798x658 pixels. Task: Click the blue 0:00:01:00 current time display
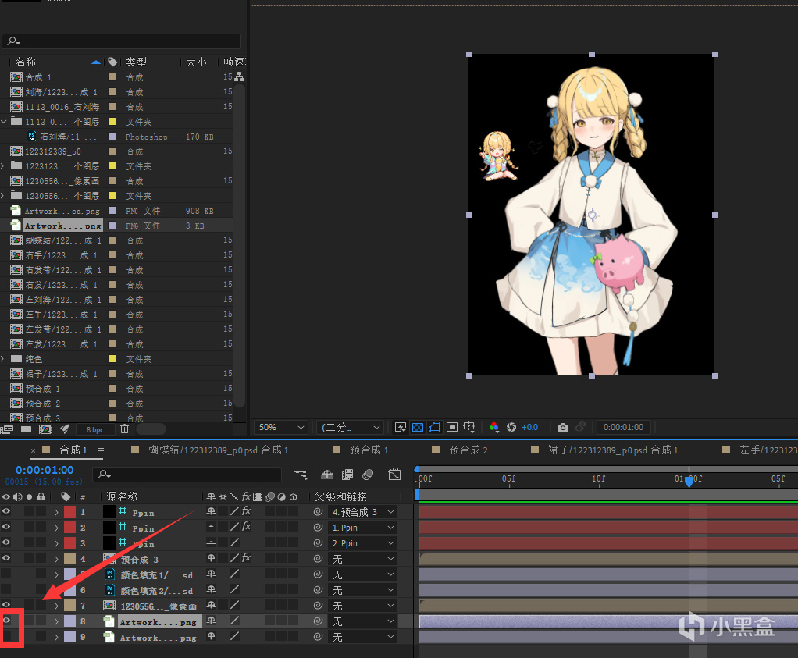45,470
